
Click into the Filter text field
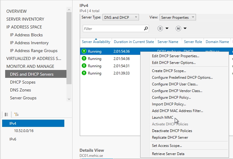point(112,29)
